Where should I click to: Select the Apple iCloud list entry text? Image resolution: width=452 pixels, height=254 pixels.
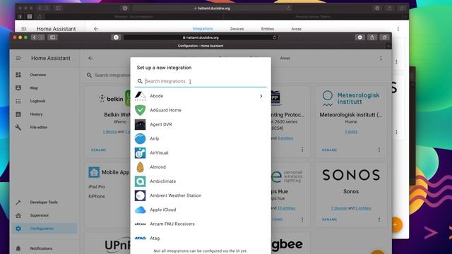[x=163, y=210]
